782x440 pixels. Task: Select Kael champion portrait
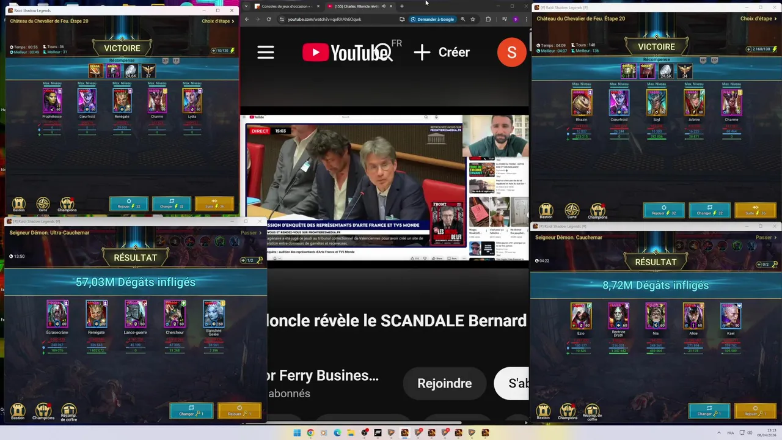click(731, 317)
